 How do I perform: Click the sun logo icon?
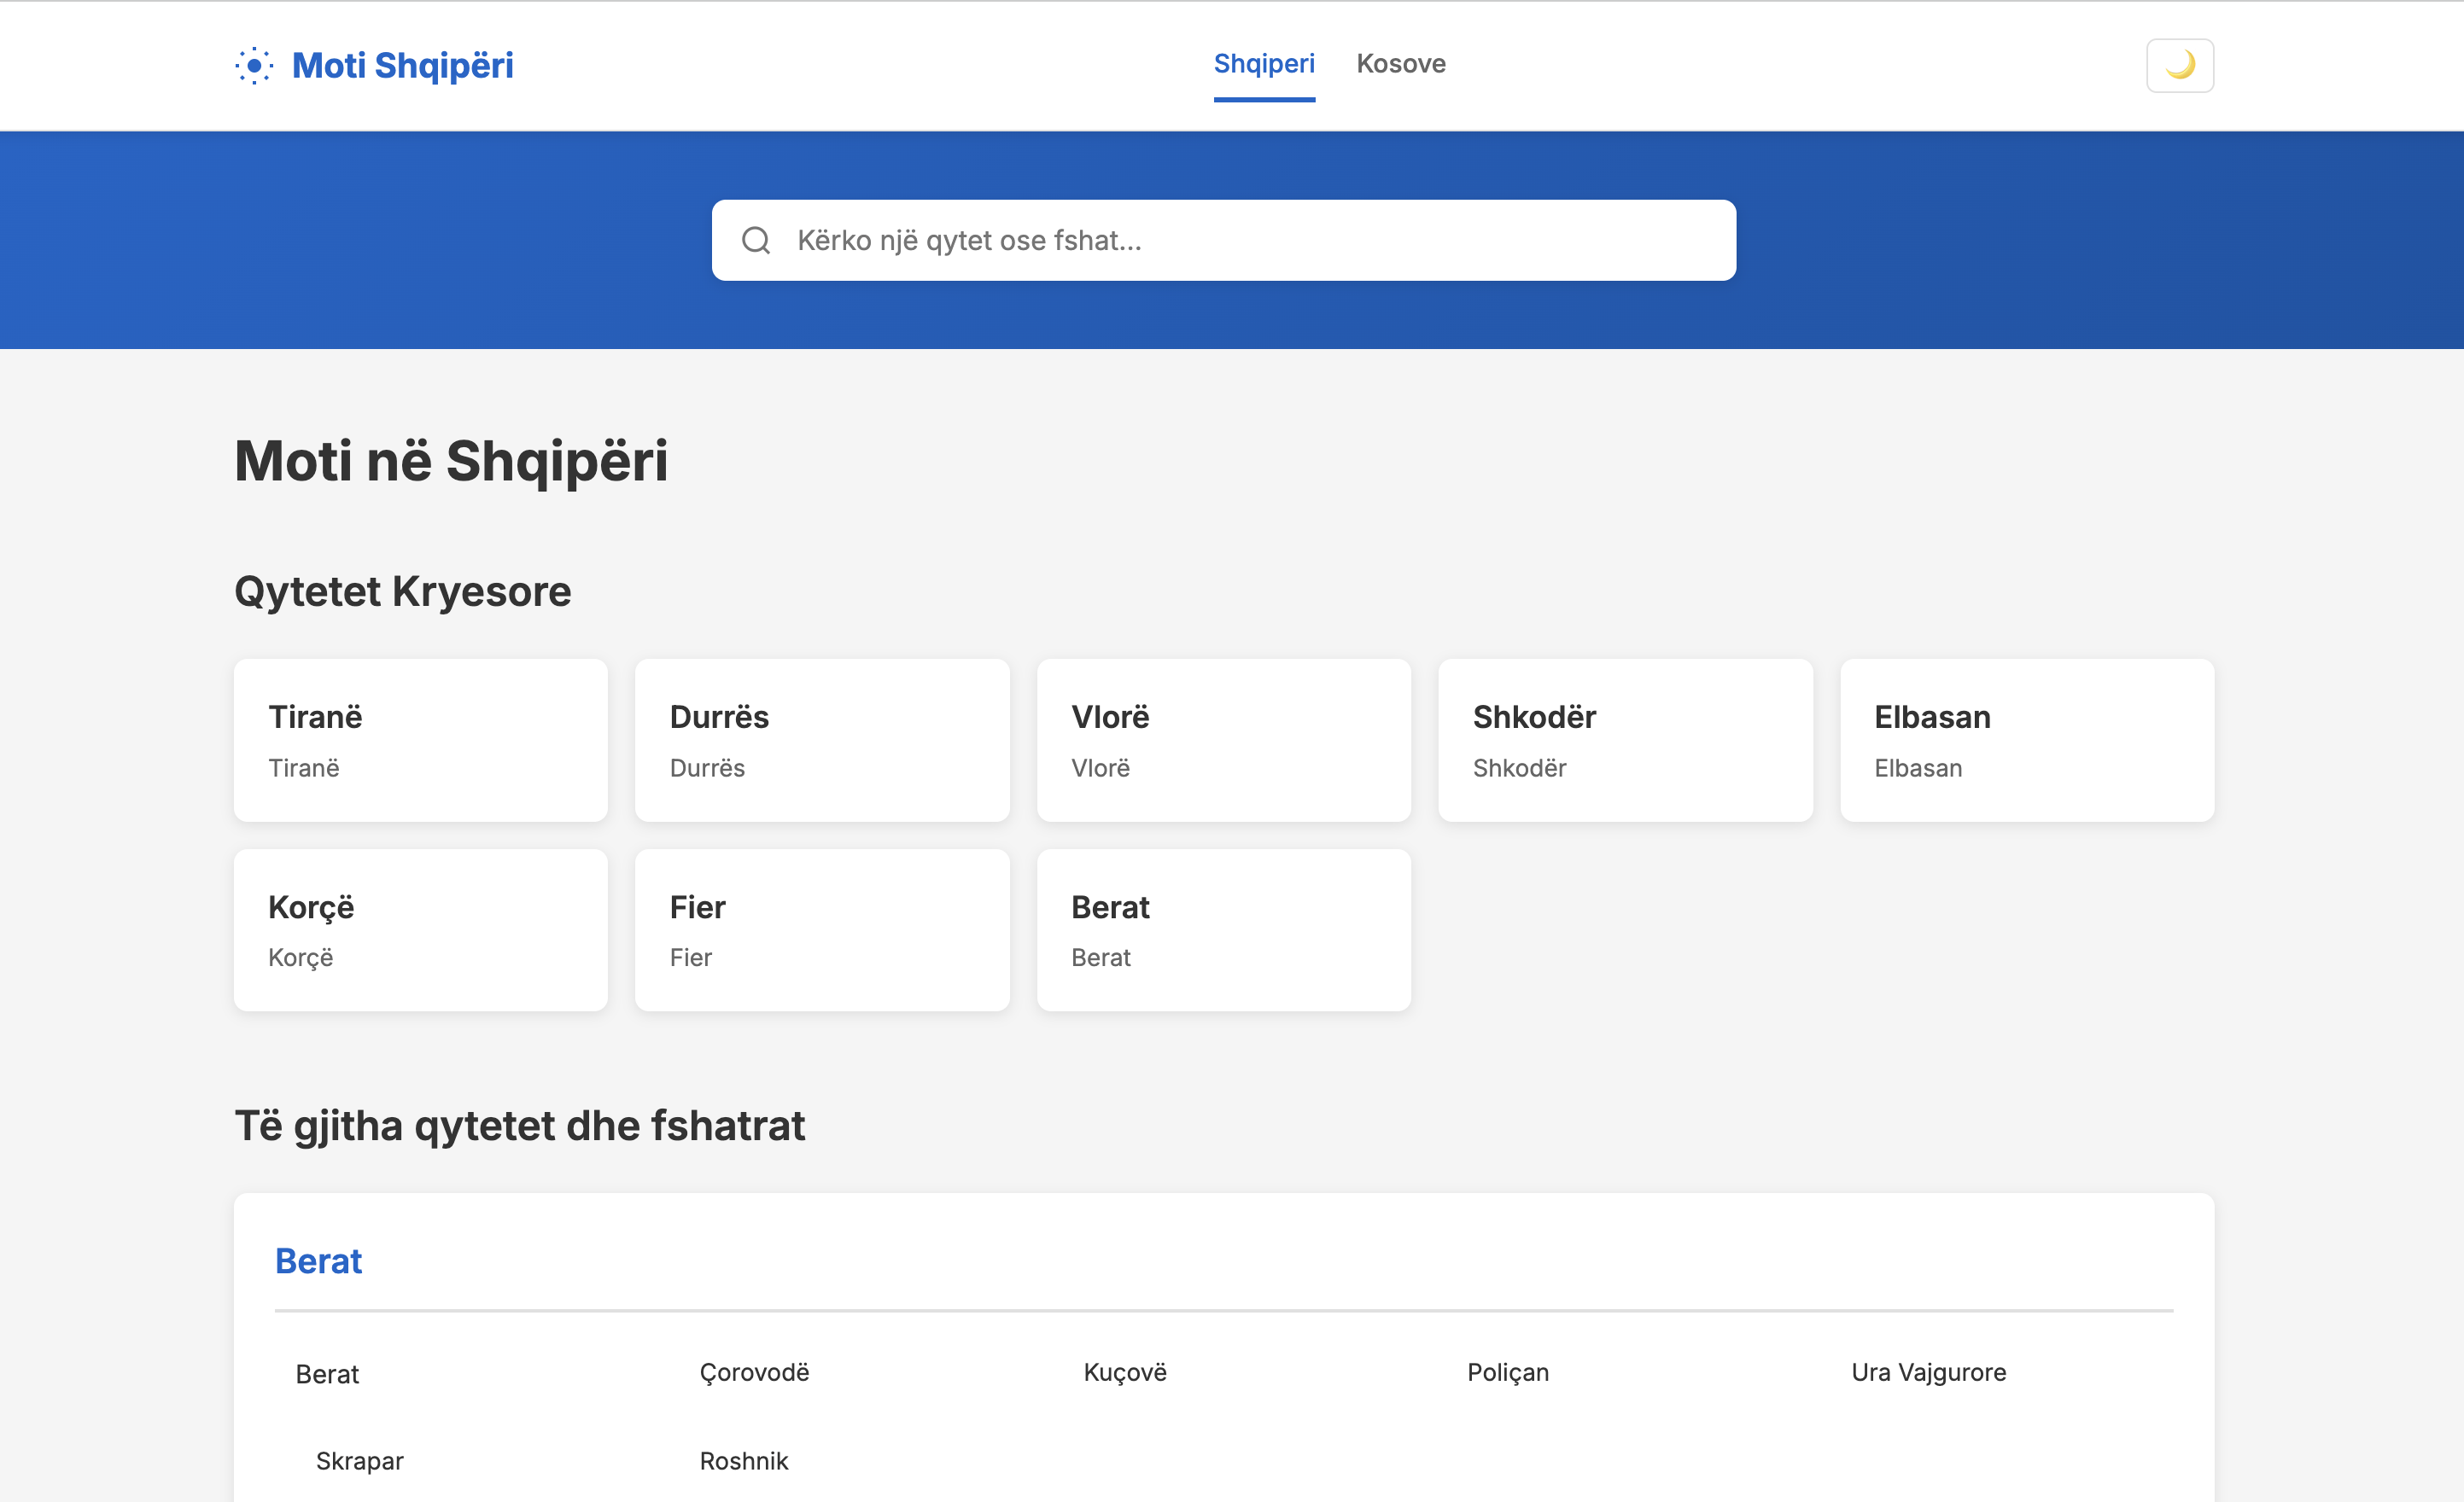[x=254, y=66]
